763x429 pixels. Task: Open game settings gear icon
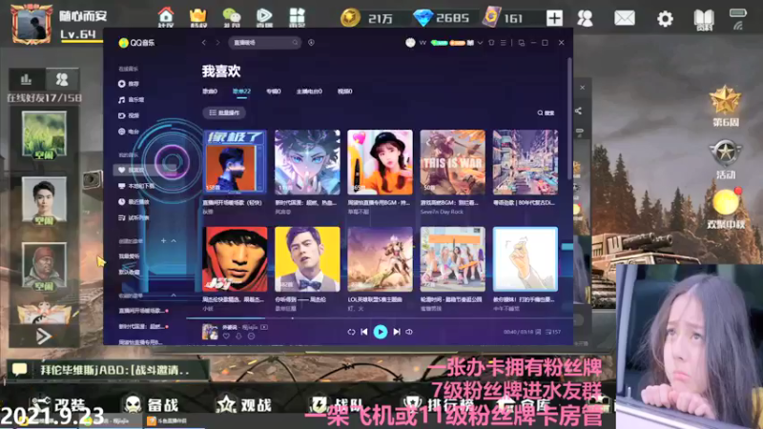click(x=665, y=19)
